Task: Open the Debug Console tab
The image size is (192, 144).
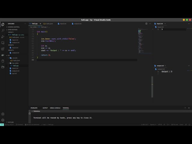Action: click(55, 108)
